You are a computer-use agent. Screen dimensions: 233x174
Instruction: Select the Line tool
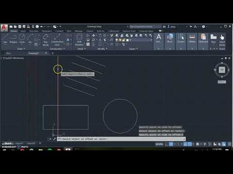click(5, 39)
